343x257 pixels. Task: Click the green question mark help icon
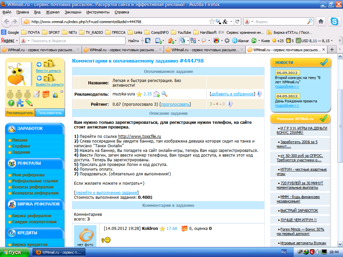click(x=11, y=102)
